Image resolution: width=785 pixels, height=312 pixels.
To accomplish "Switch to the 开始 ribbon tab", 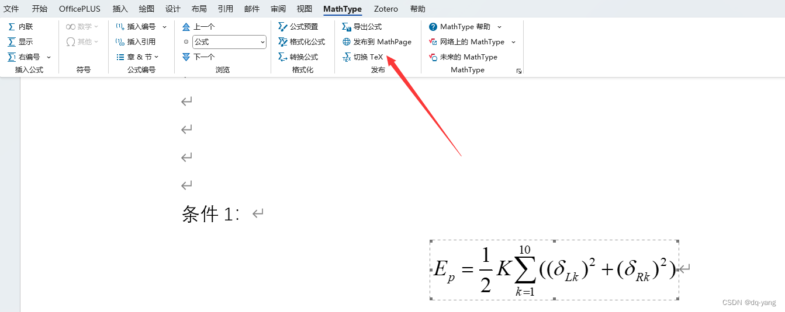I will point(39,9).
